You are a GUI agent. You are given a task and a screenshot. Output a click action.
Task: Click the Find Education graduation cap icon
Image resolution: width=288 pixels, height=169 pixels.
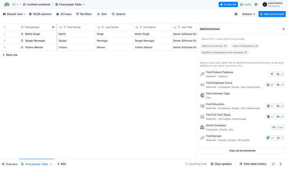click(202, 106)
